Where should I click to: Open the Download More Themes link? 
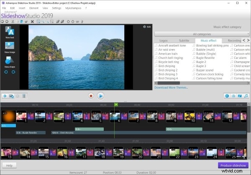coord(171,87)
